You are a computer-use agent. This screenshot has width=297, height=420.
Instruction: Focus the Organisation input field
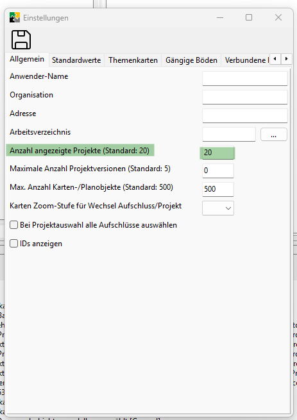point(245,97)
